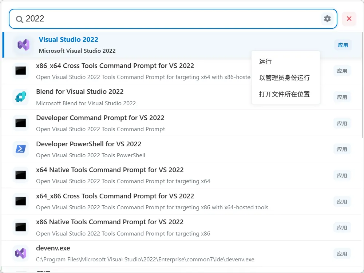
Task: Click the search field containing 2022
Action: point(173,19)
